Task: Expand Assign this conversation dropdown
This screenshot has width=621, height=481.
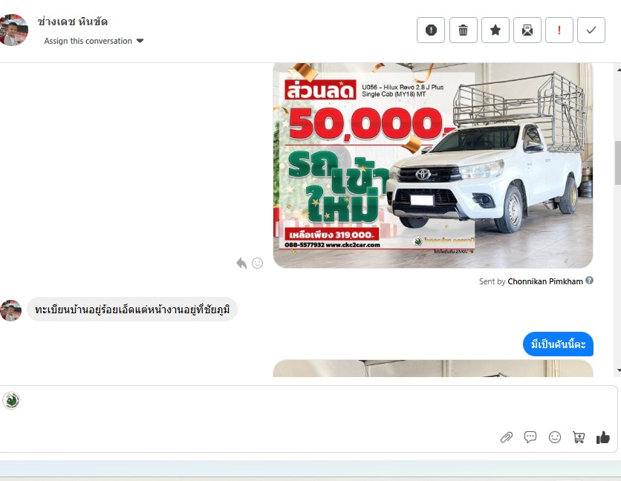Action: coord(94,41)
